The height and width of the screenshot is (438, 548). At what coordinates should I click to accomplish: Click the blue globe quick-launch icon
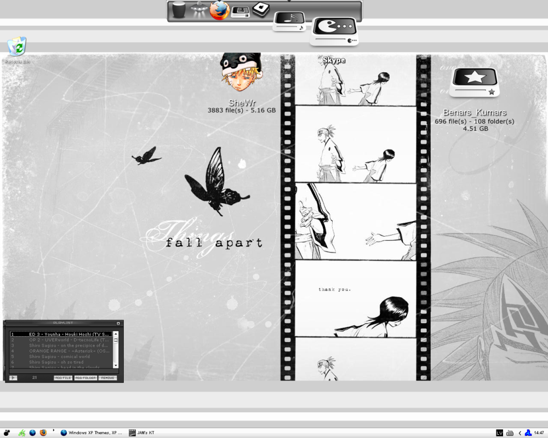tap(32, 433)
